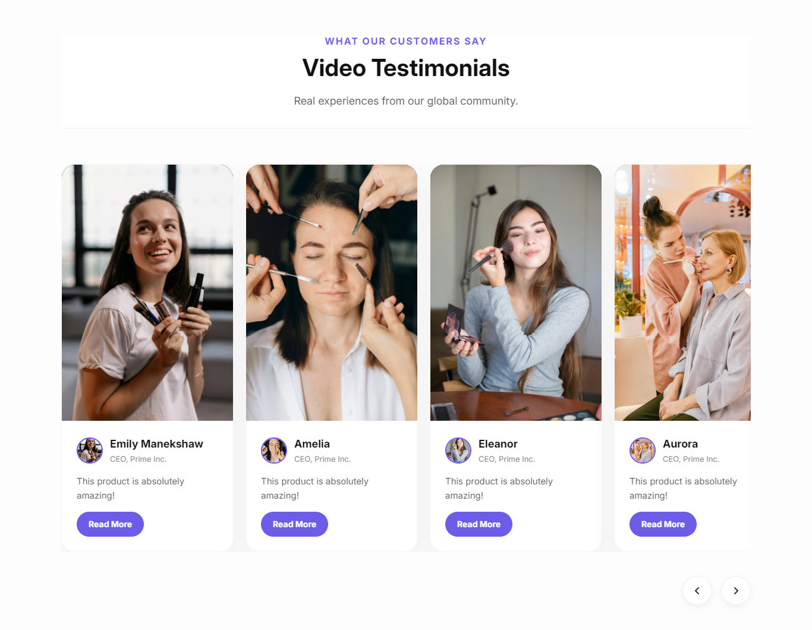Click Amelia's avatar icon
This screenshot has height=630, width=812.
point(274,451)
